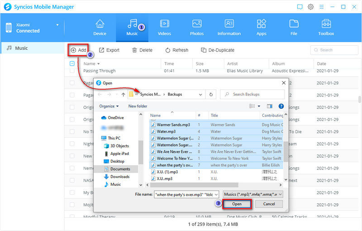Open Syncios settings gear
Image resolution: width=362 pixels, height=231 pixels.
point(310,7)
